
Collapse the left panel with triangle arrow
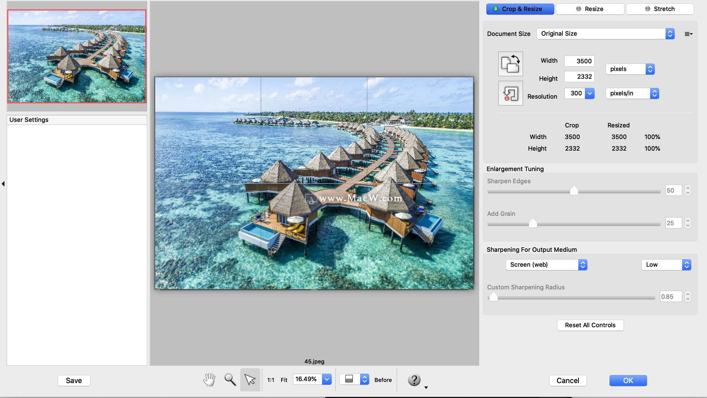(x=3, y=184)
